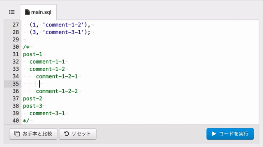Place cursor on comment-1-2-1 text
The width and height of the screenshot is (263, 147).
click(x=57, y=76)
